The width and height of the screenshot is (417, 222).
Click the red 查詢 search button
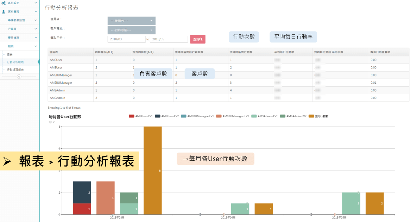[198, 39]
